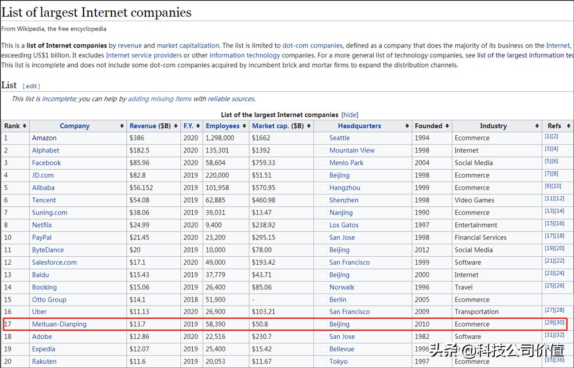Click edit link beside List heading
Viewport: 574px width, 368px height.
(x=31, y=86)
